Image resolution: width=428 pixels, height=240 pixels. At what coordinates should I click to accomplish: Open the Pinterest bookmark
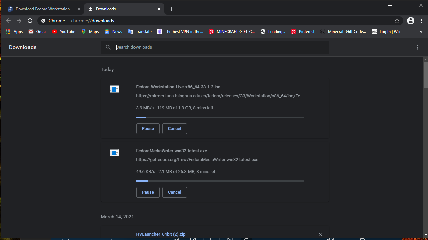coord(303,32)
